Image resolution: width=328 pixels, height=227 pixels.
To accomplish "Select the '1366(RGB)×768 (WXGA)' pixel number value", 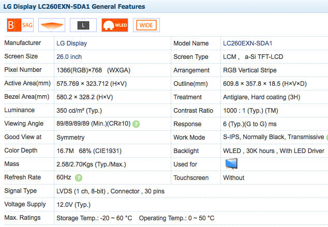I will pos(93,70).
